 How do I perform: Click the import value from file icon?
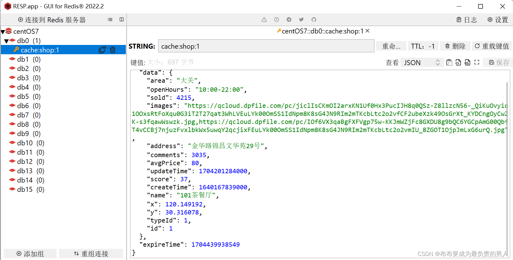click(x=458, y=63)
